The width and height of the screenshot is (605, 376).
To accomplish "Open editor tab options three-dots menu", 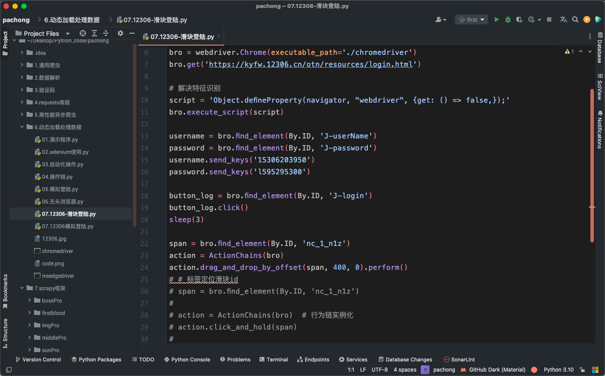I will pos(590,37).
